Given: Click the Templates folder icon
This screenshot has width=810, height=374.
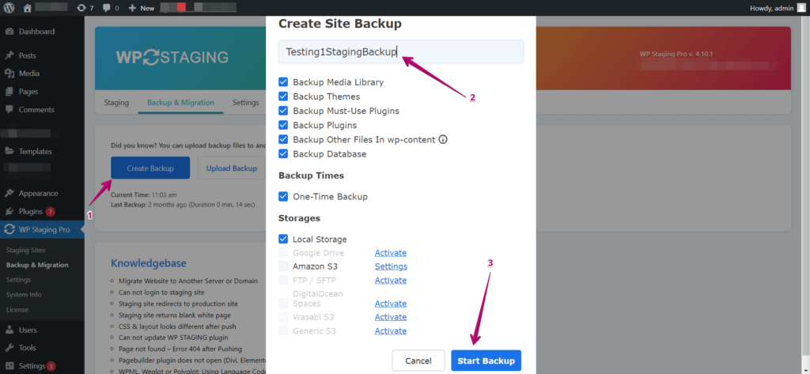Looking at the screenshot, I should pyautogui.click(x=9, y=151).
